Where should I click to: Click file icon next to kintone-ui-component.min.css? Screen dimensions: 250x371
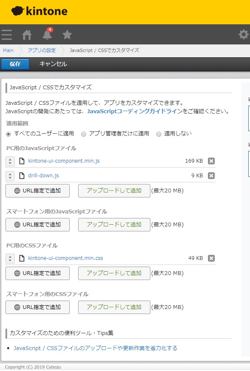pos(22,258)
